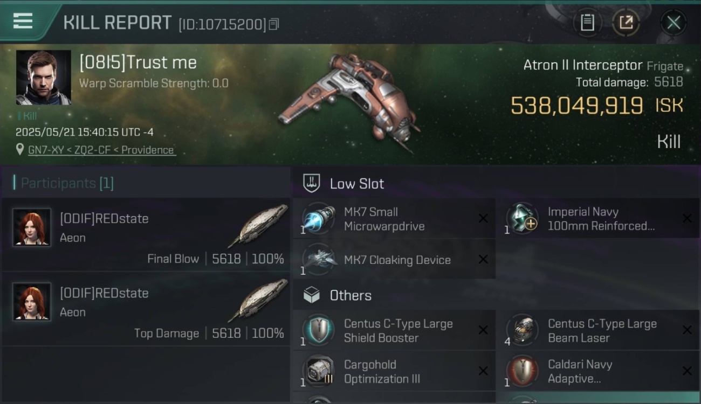
Task: Click the Centus C-Type Large Shield Booster icon
Action: [x=318, y=330]
